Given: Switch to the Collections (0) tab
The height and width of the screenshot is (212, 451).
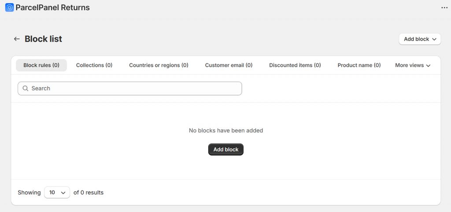Looking at the screenshot, I should (94, 65).
